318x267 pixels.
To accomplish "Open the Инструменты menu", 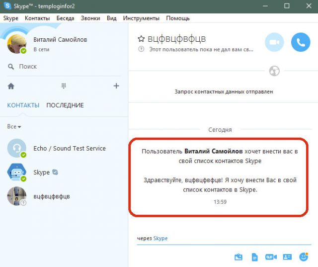I will (x=141, y=18).
